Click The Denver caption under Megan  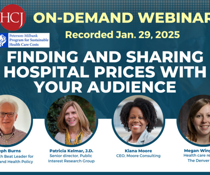[x=199, y=161]
